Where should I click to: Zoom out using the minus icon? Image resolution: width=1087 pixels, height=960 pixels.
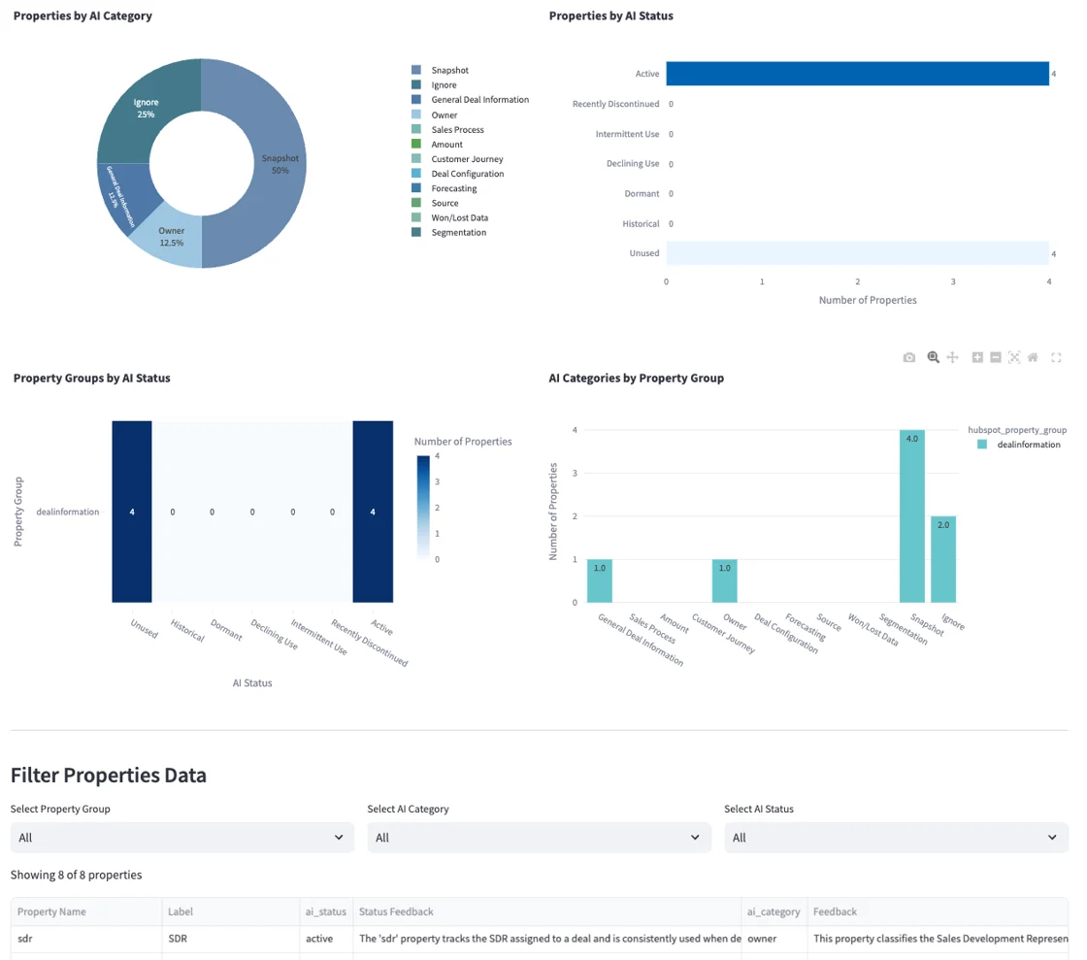coord(995,357)
